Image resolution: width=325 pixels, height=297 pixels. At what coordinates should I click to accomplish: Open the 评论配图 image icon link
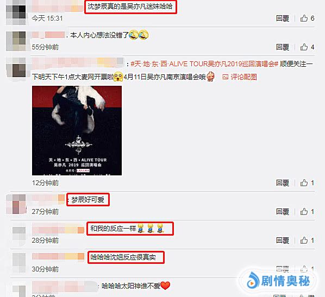(239, 77)
